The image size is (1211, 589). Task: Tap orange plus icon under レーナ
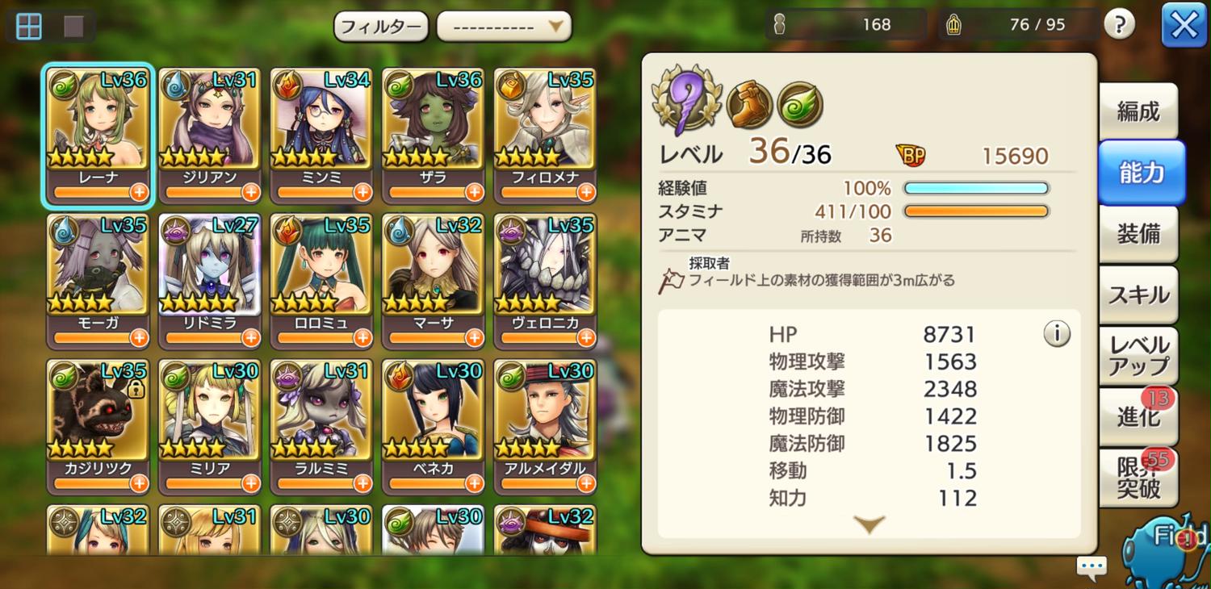[139, 192]
